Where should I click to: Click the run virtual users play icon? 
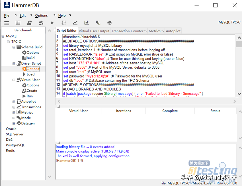point(52,23)
